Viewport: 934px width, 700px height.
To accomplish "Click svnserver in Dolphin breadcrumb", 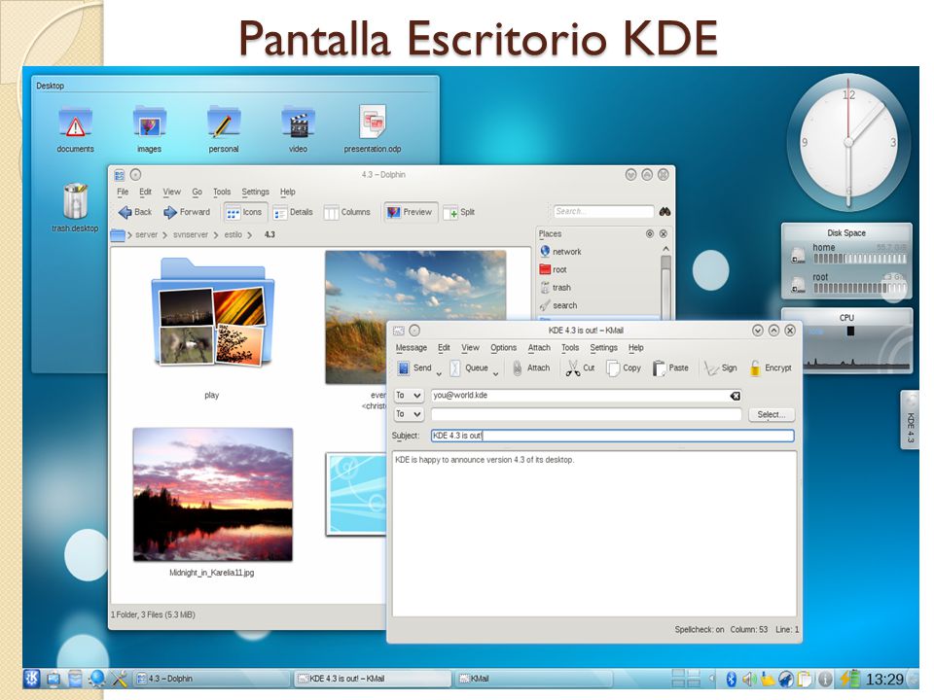I will coord(191,234).
